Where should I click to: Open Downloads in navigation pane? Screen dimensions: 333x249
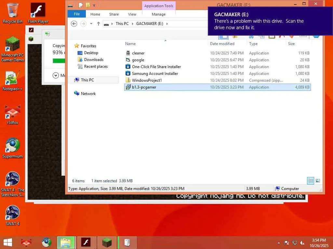click(90, 60)
